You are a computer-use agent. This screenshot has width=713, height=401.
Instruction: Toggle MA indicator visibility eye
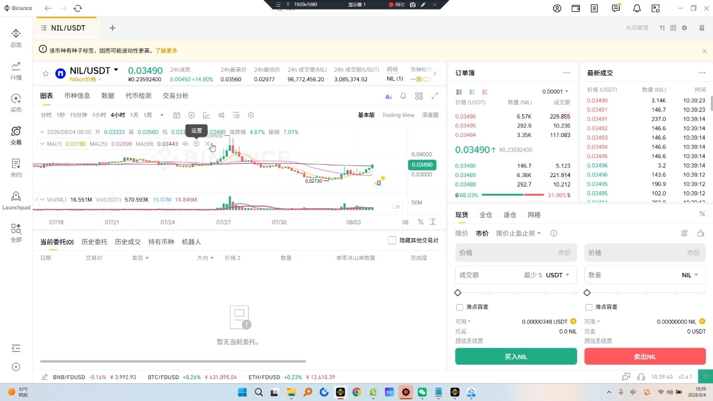[x=185, y=144]
